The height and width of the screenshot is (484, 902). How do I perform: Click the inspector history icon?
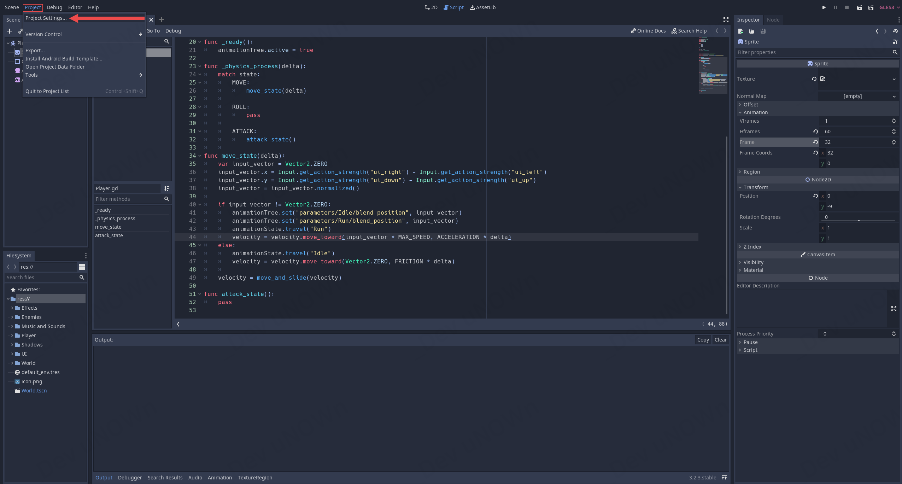click(x=895, y=31)
